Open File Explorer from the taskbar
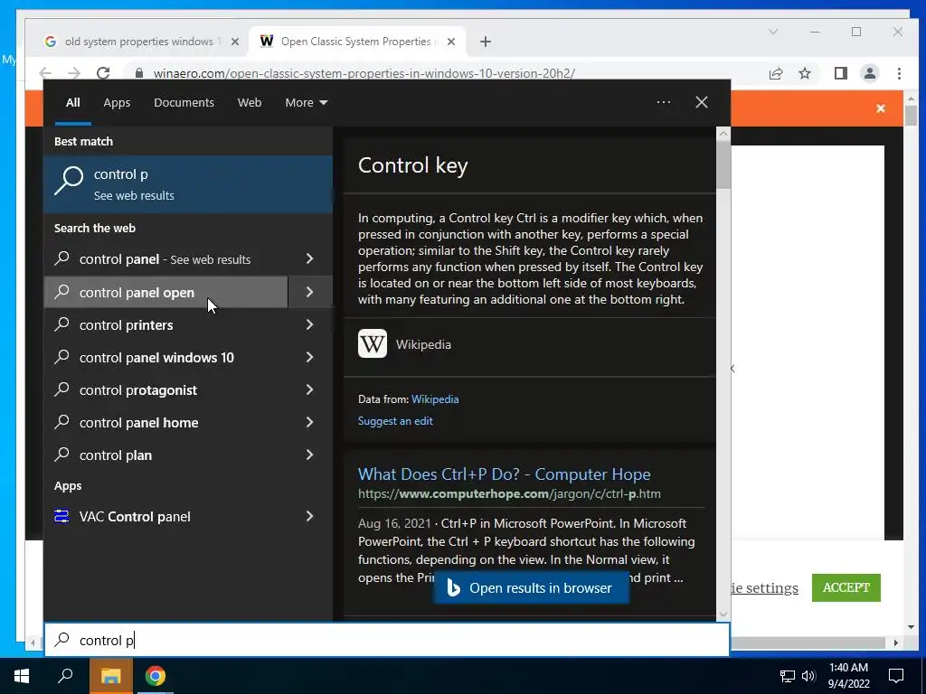Viewport: 926px width, 694px height. point(110,676)
